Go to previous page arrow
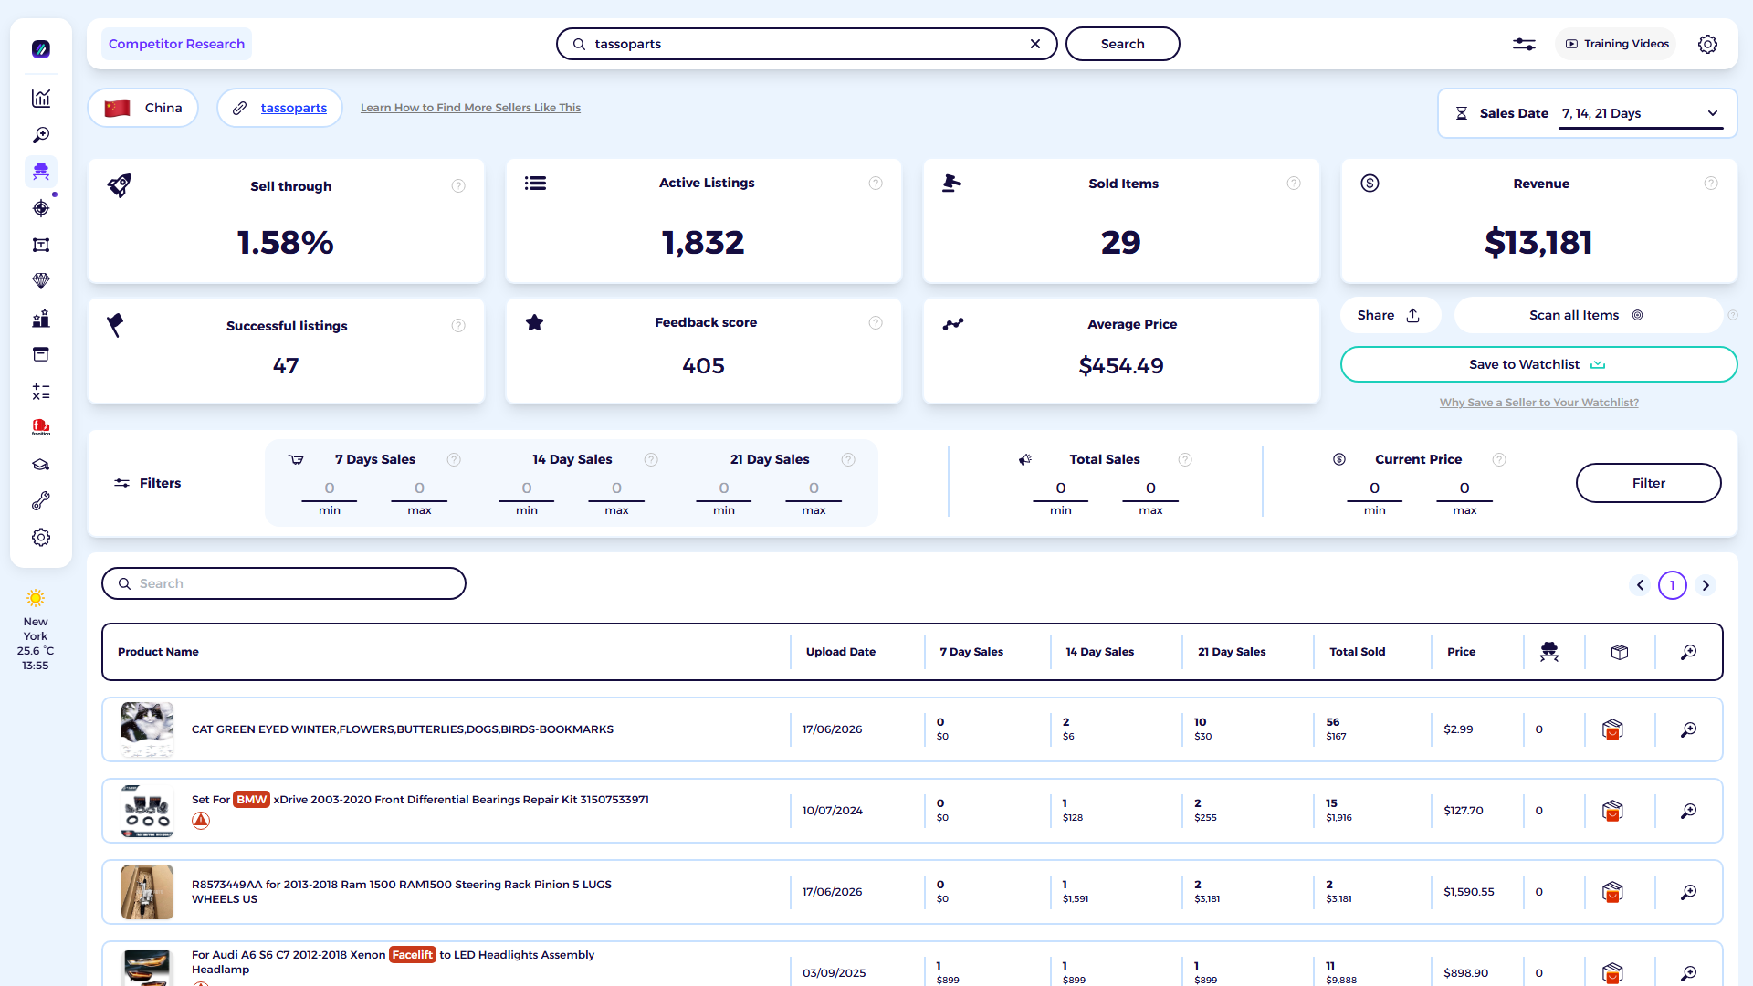The height and width of the screenshot is (986, 1753). point(1640,585)
